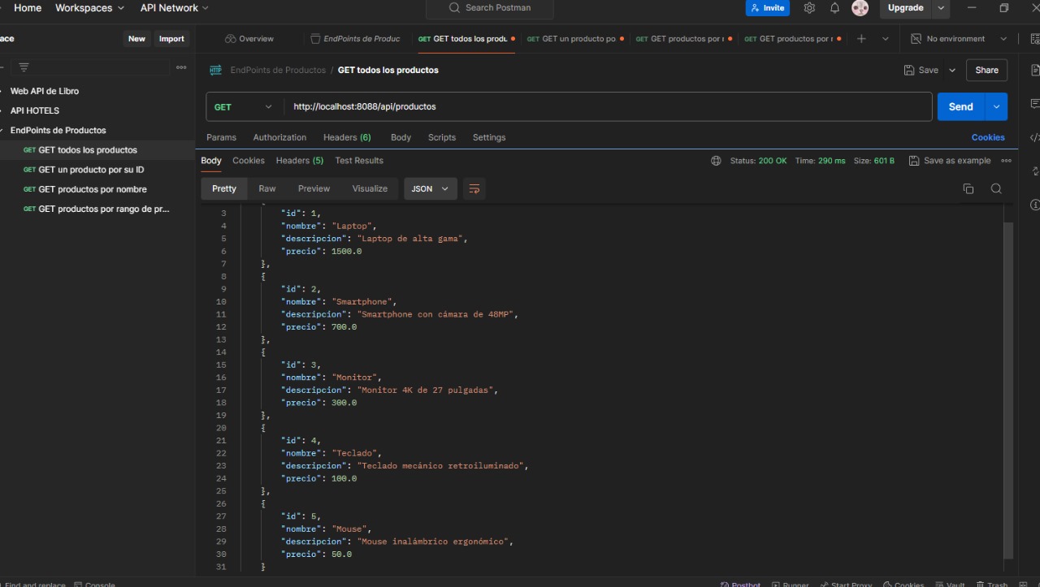This screenshot has width=1040, height=587.
Task: Open Postbot from the status bar
Action: pyautogui.click(x=739, y=584)
